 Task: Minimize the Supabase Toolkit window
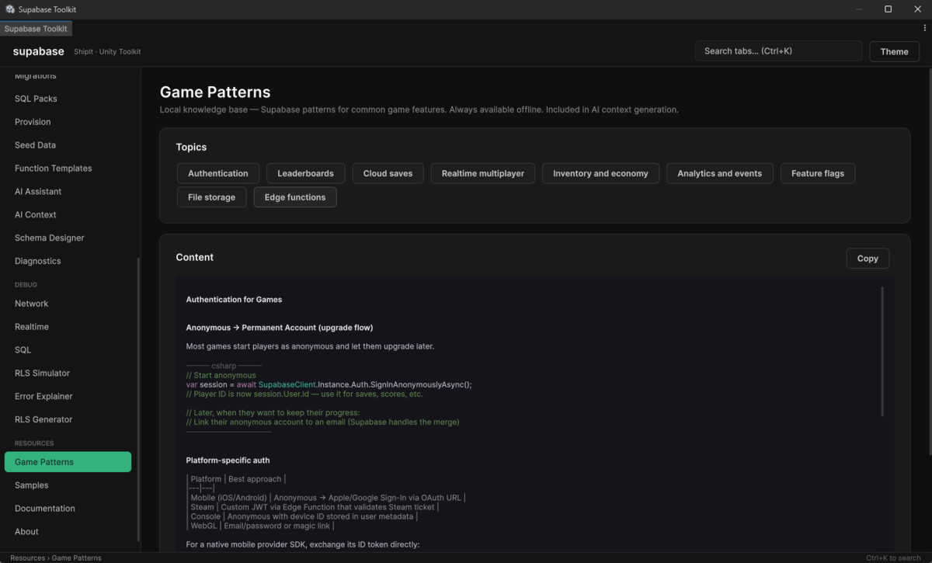pos(860,9)
